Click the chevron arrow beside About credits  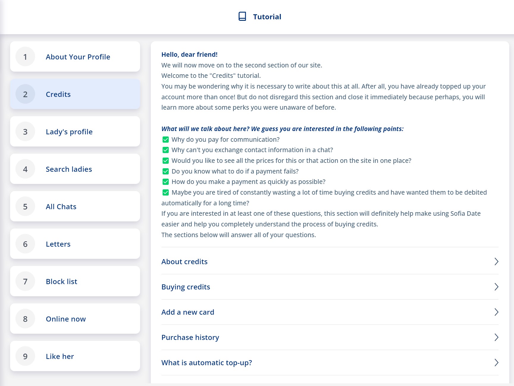pos(496,261)
